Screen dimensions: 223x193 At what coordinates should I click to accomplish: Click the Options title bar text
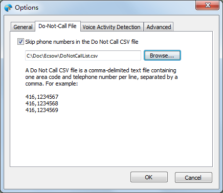(27, 8)
